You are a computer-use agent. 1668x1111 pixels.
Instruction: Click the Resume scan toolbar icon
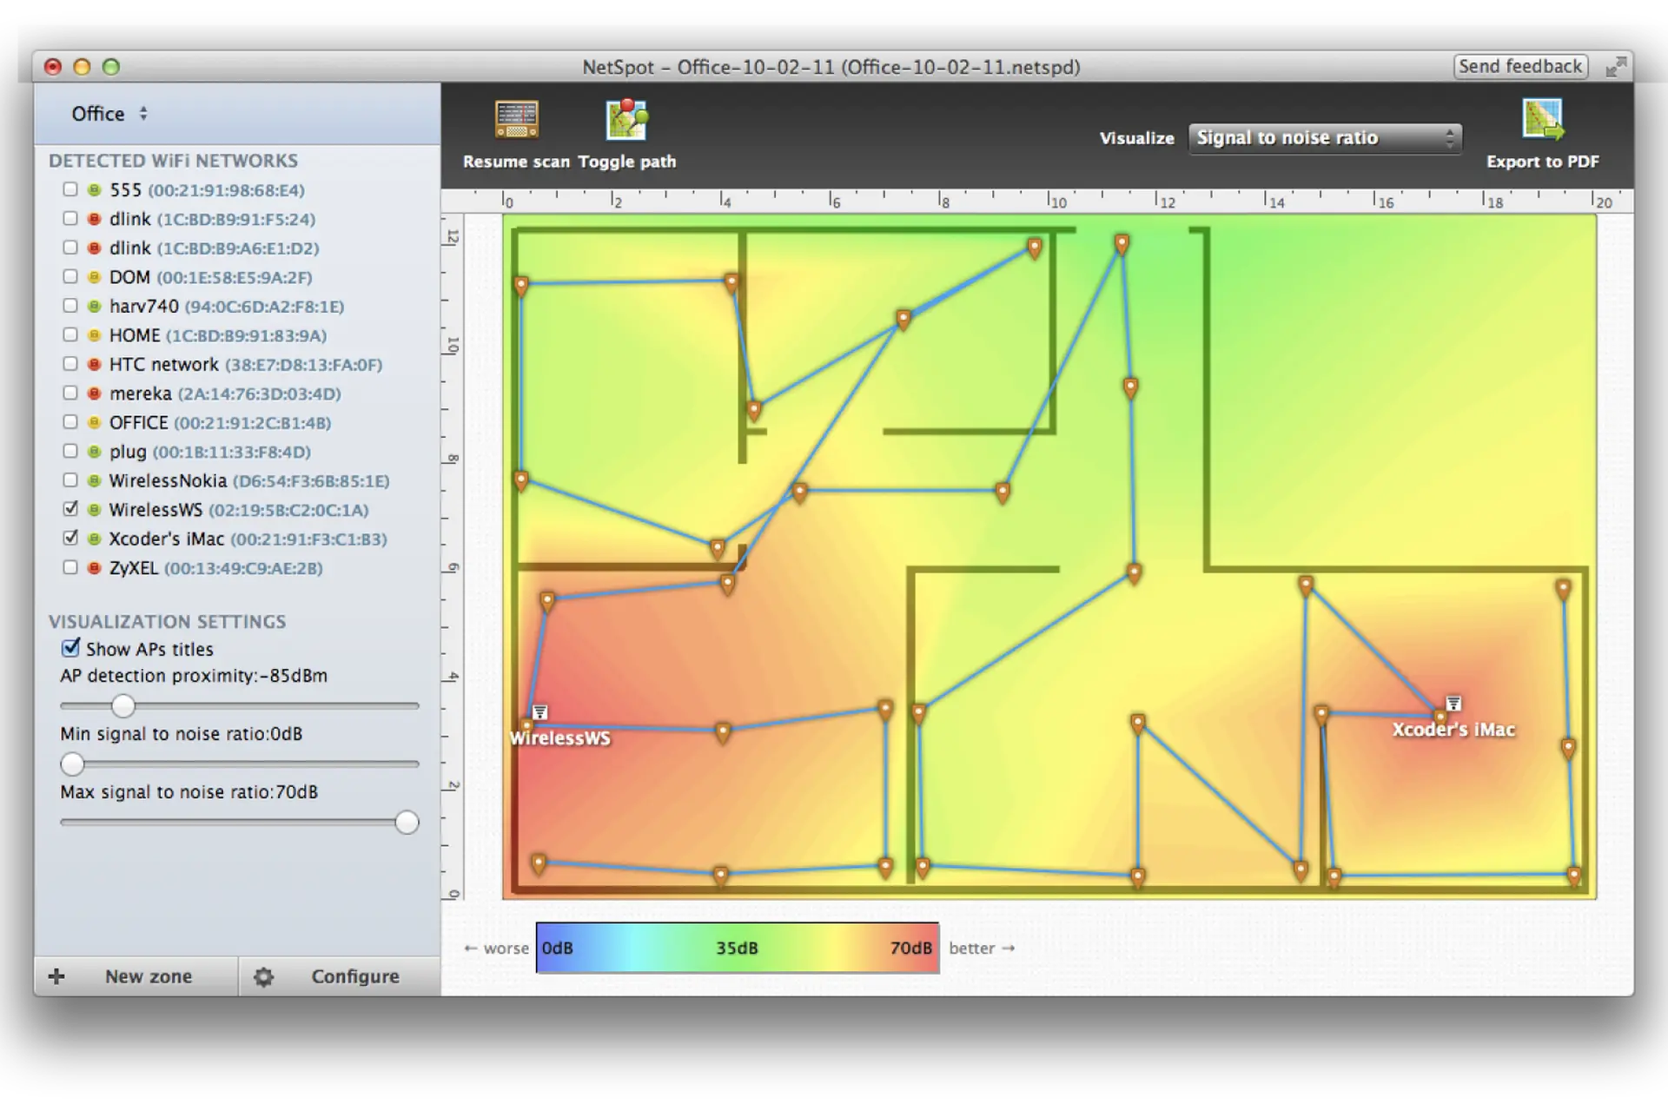(x=516, y=120)
